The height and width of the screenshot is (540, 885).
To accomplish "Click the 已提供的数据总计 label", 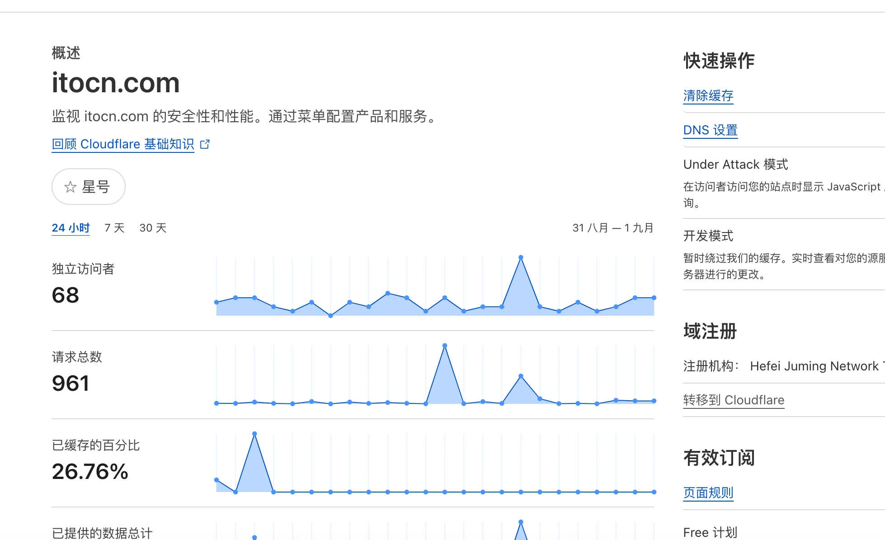I will (x=102, y=533).
